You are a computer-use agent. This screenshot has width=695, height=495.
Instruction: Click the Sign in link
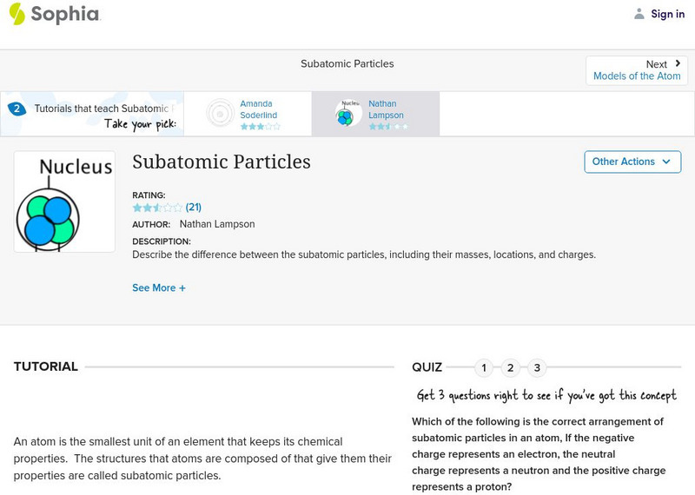(x=667, y=14)
